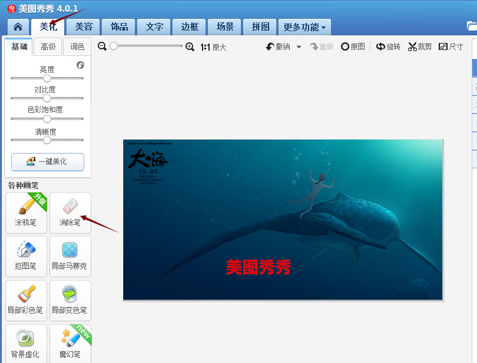Open the 拼图 tab
The image size is (477, 363).
click(x=260, y=27)
